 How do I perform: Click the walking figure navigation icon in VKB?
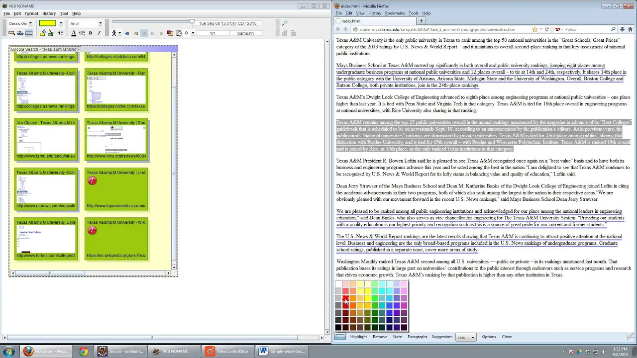click(114, 33)
